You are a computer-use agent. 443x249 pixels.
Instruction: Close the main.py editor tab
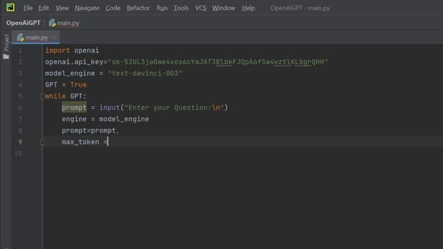54,37
